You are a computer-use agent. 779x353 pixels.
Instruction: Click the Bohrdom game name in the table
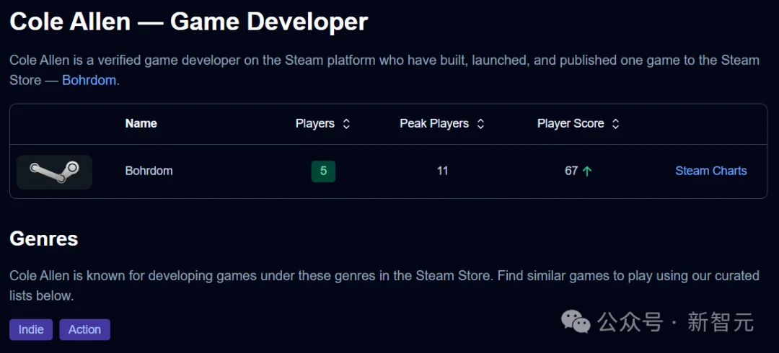(x=149, y=171)
